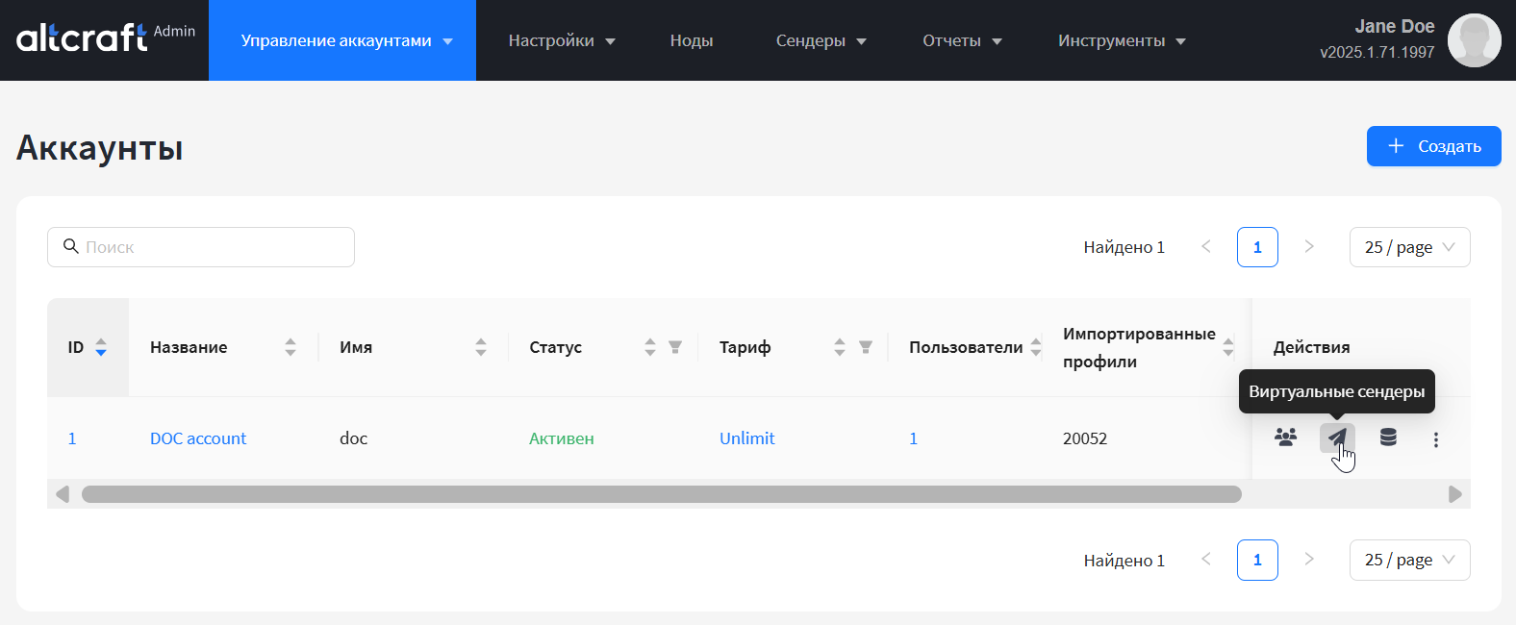Image resolution: width=1516 pixels, height=625 pixels.
Task: Click the Создать button
Action: coord(1433,146)
